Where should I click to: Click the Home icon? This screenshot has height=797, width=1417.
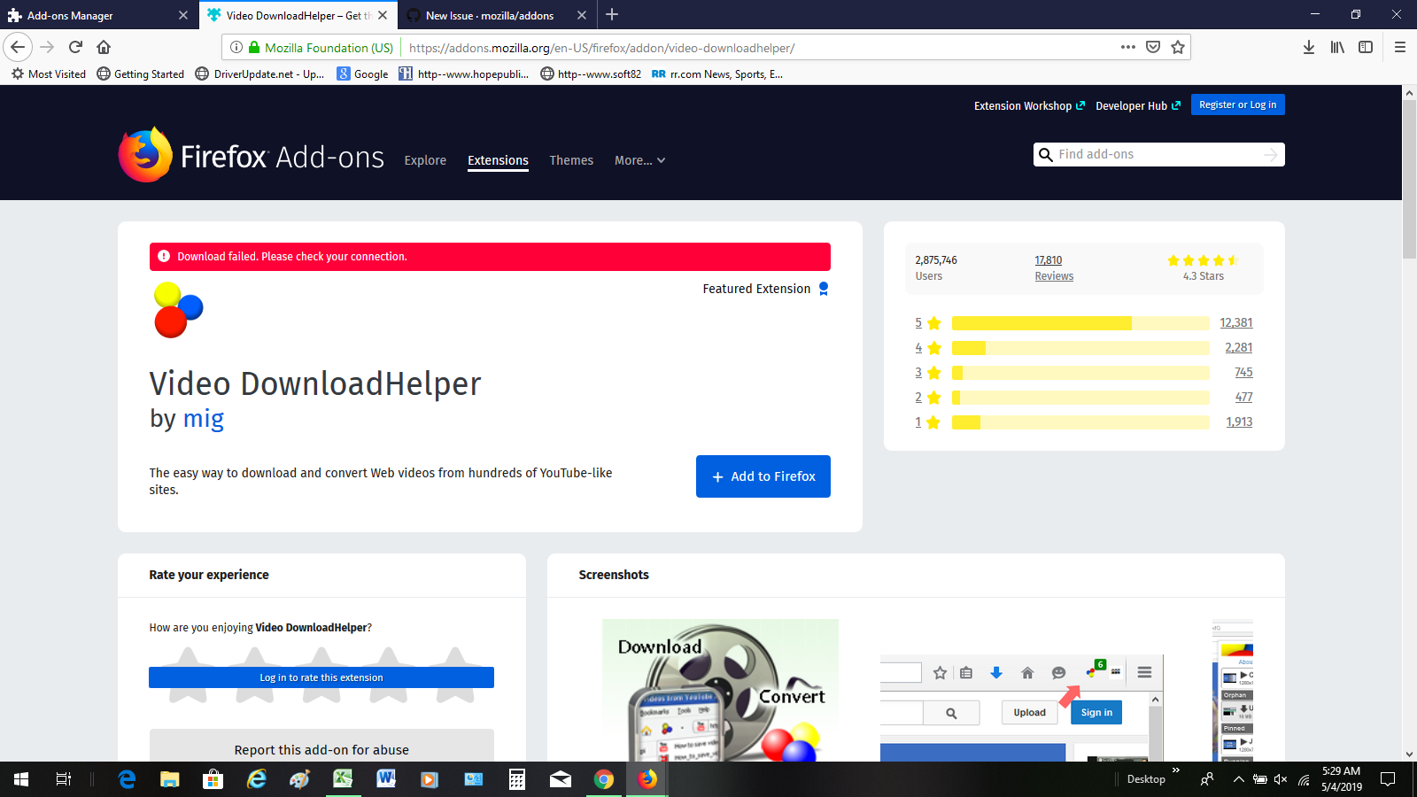[104, 47]
